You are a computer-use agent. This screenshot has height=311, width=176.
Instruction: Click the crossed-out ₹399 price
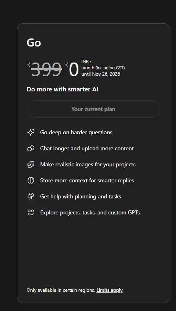(44, 69)
